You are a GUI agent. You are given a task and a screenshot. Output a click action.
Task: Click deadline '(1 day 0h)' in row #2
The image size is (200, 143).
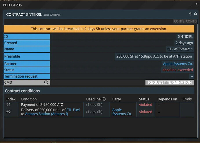[x=94, y=112]
